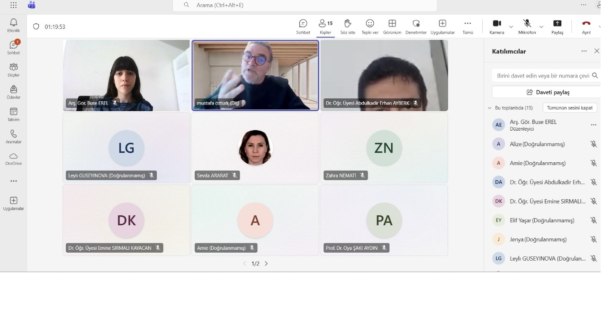Click the invite search input field
The height and width of the screenshot is (334, 611).
coord(542,76)
